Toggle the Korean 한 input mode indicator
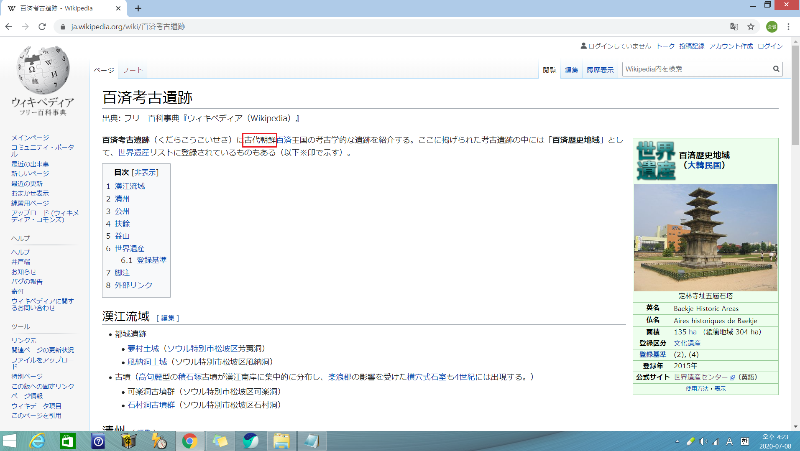Image resolution: width=800 pixels, height=451 pixels. (x=744, y=441)
